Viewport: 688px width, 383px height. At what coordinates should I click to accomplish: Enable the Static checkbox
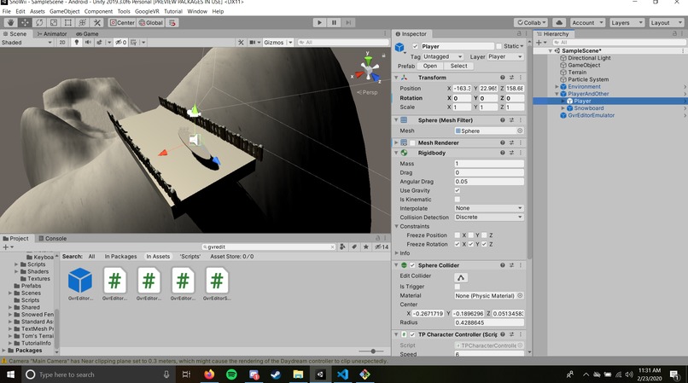click(499, 46)
